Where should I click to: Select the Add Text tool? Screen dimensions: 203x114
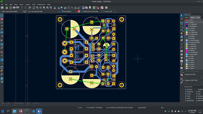(182, 65)
